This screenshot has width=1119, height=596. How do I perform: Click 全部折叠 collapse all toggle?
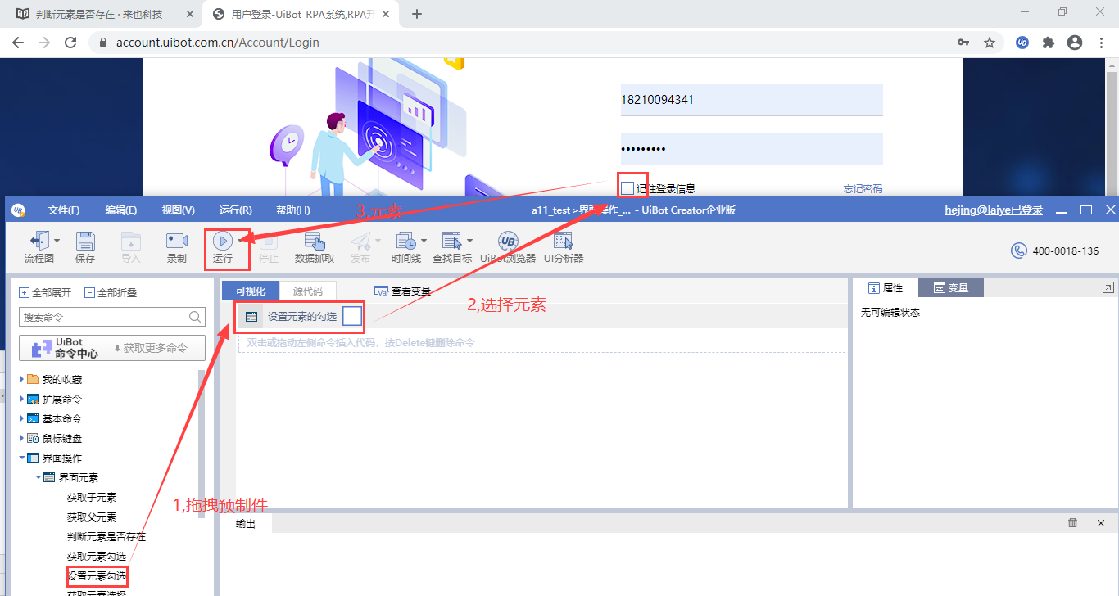pos(89,292)
